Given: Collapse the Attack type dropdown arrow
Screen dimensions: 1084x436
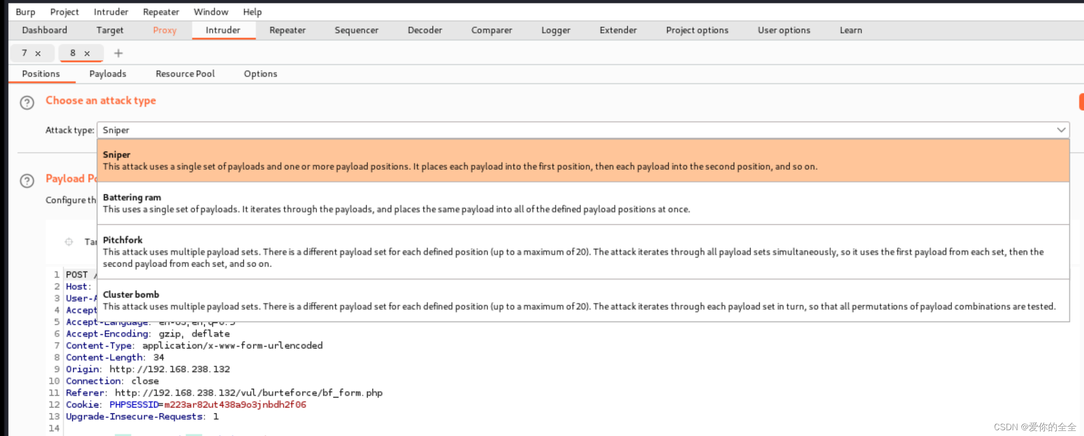Looking at the screenshot, I should tap(1061, 130).
